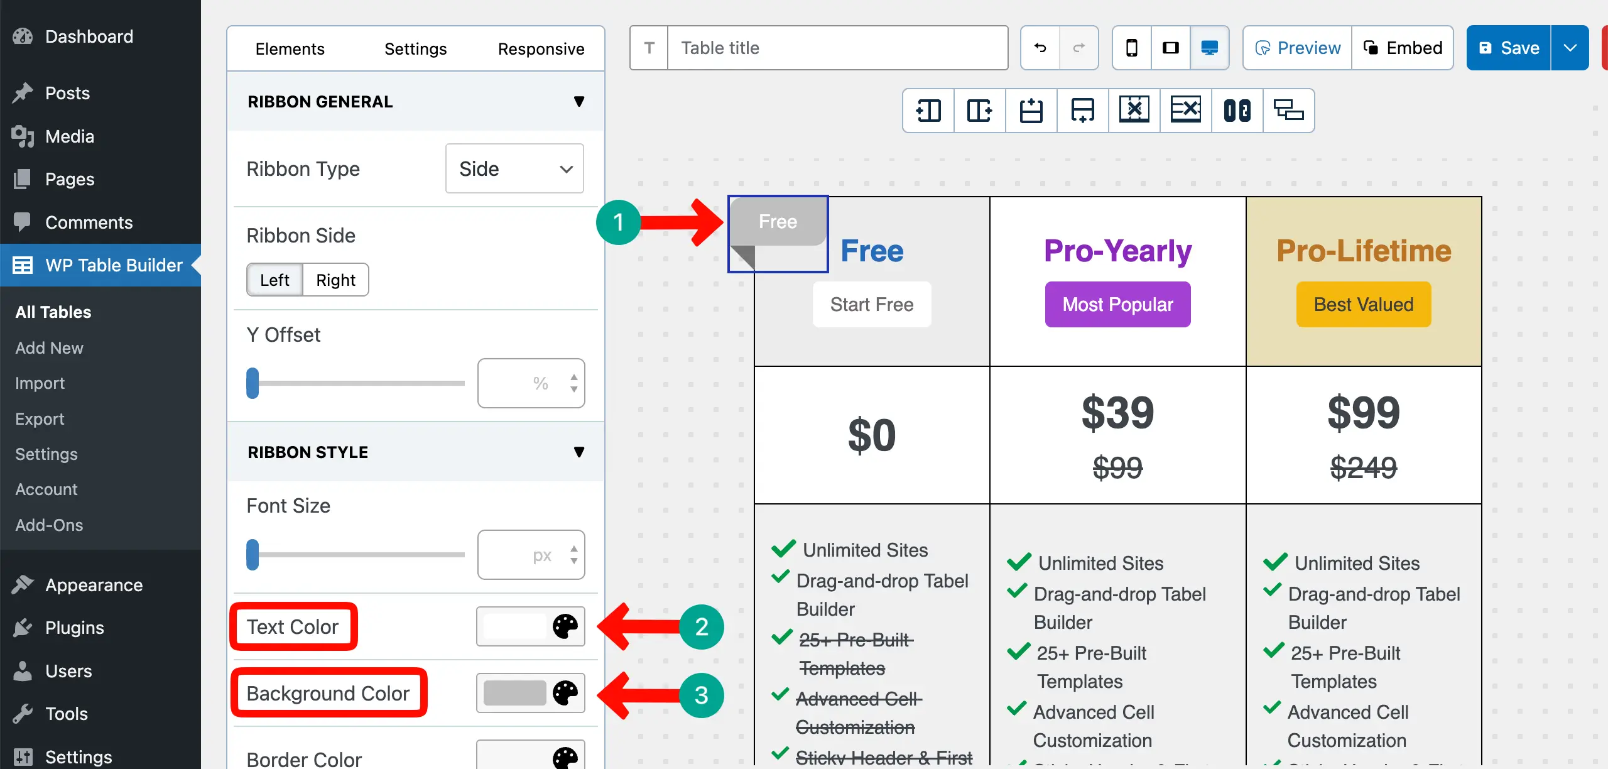The image size is (1608, 769).
Task: Collapse the Ribbon Style section
Action: (x=579, y=452)
